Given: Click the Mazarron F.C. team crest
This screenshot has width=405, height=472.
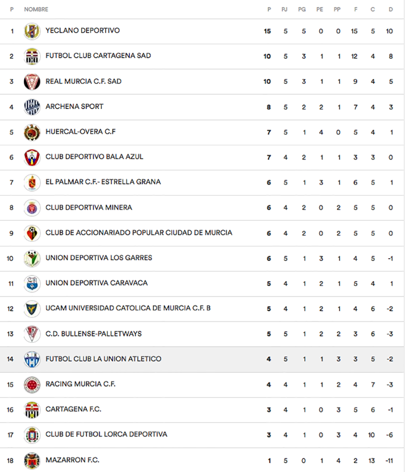Looking at the screenshot, I should coord(32,460).
